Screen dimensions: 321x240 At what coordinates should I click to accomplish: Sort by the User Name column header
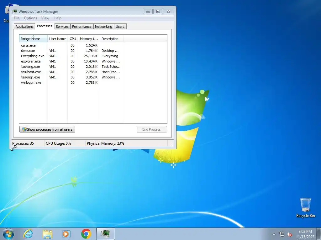[58, 38]
